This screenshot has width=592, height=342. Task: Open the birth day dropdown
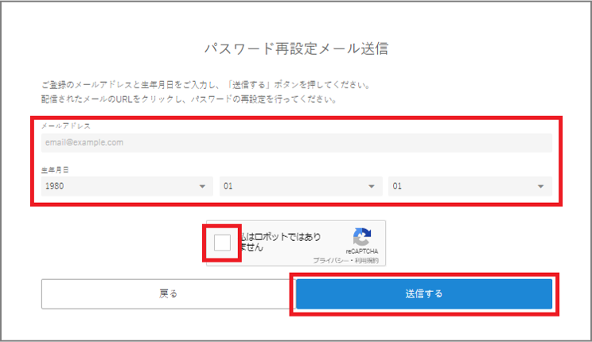click(x=470, y=186)
